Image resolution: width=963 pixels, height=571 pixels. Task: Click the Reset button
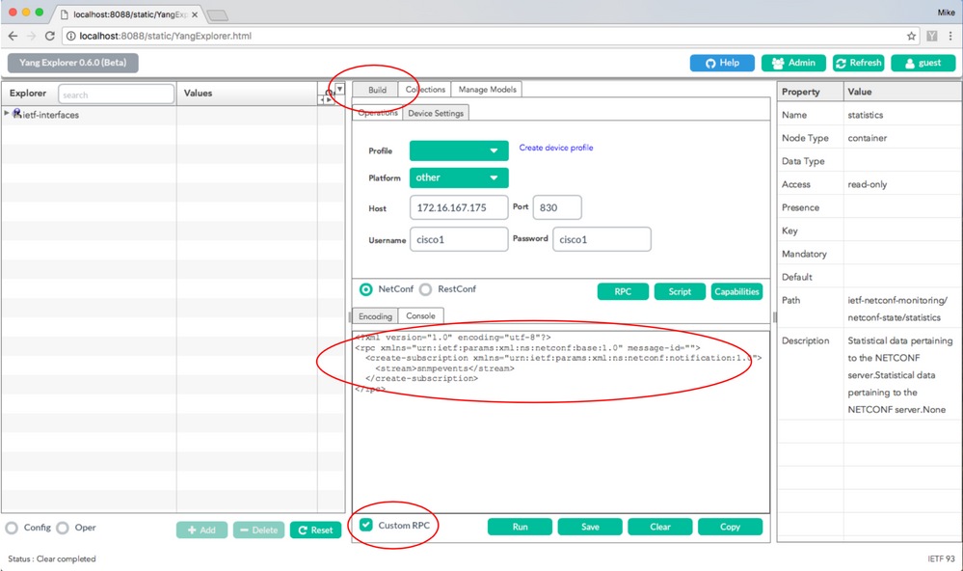click(315, 530)
